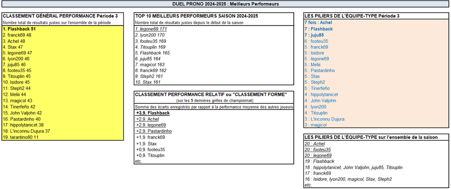Click the row starting 16 : Isidore, lyon200
This screenshot has width=451, height=189.
point(348,179)
